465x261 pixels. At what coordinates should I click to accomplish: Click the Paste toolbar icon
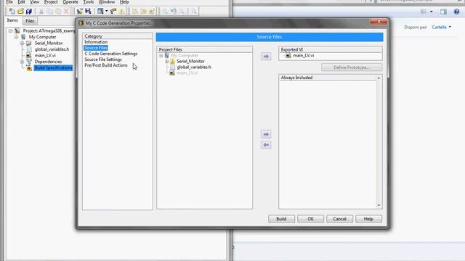tap(58, 12)
